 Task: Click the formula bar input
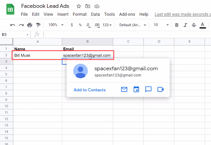coord(127,35)
